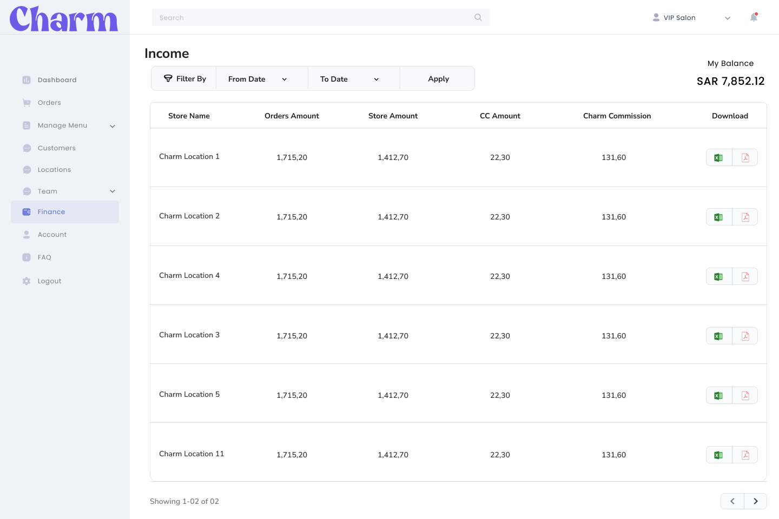Download Excel report for Charm Location 11

719,455
